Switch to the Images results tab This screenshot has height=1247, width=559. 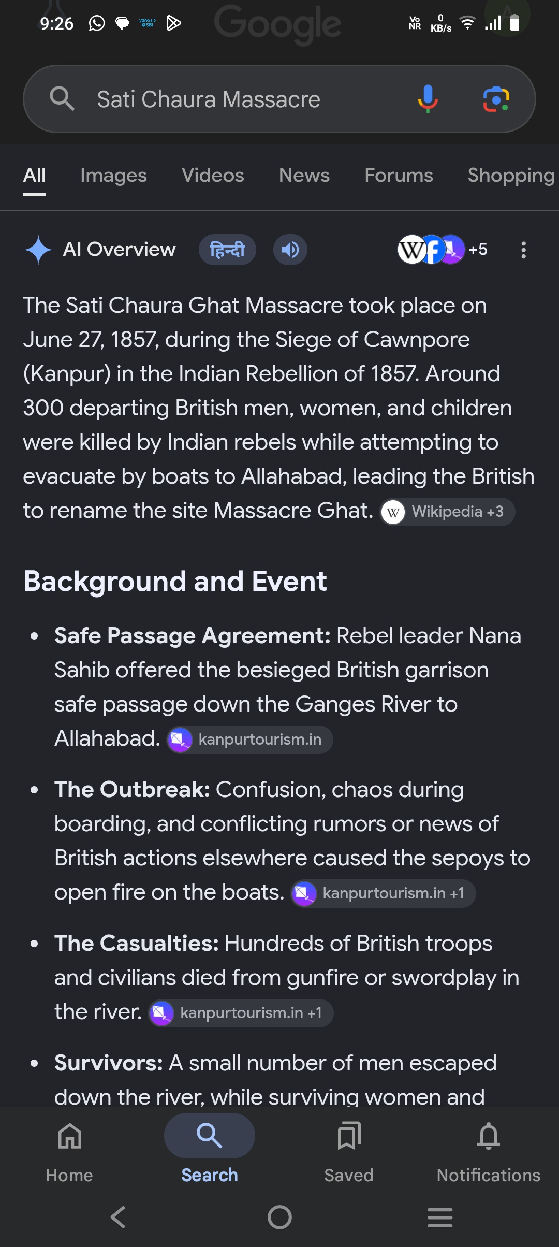click(x=113, y=176)
